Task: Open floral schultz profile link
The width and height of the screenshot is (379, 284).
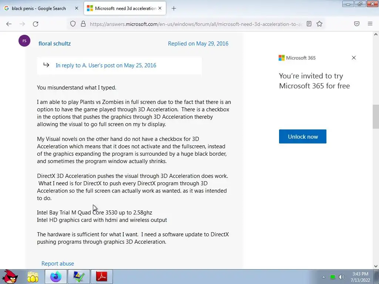Action: tap(55, 44)
